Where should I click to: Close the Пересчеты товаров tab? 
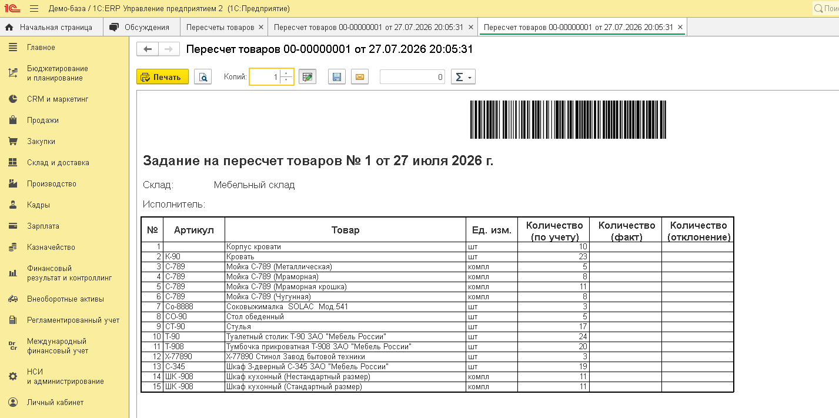pyautogui.click(x=260, y=28)
